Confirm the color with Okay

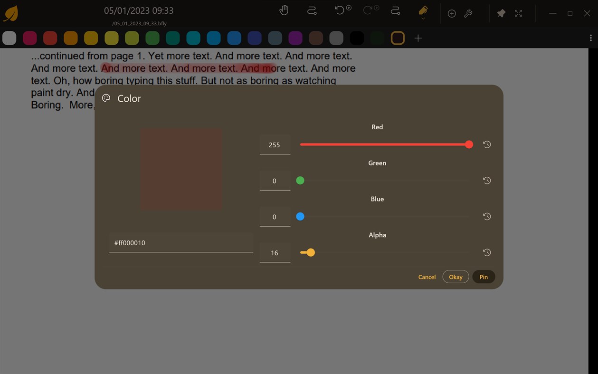pyautogui.click(x=455, y=277)
